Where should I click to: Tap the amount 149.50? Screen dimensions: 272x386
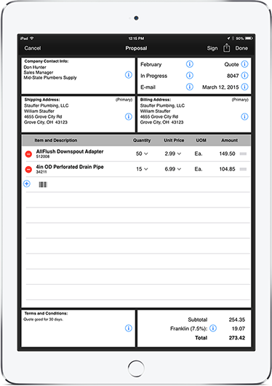point(227,154)
